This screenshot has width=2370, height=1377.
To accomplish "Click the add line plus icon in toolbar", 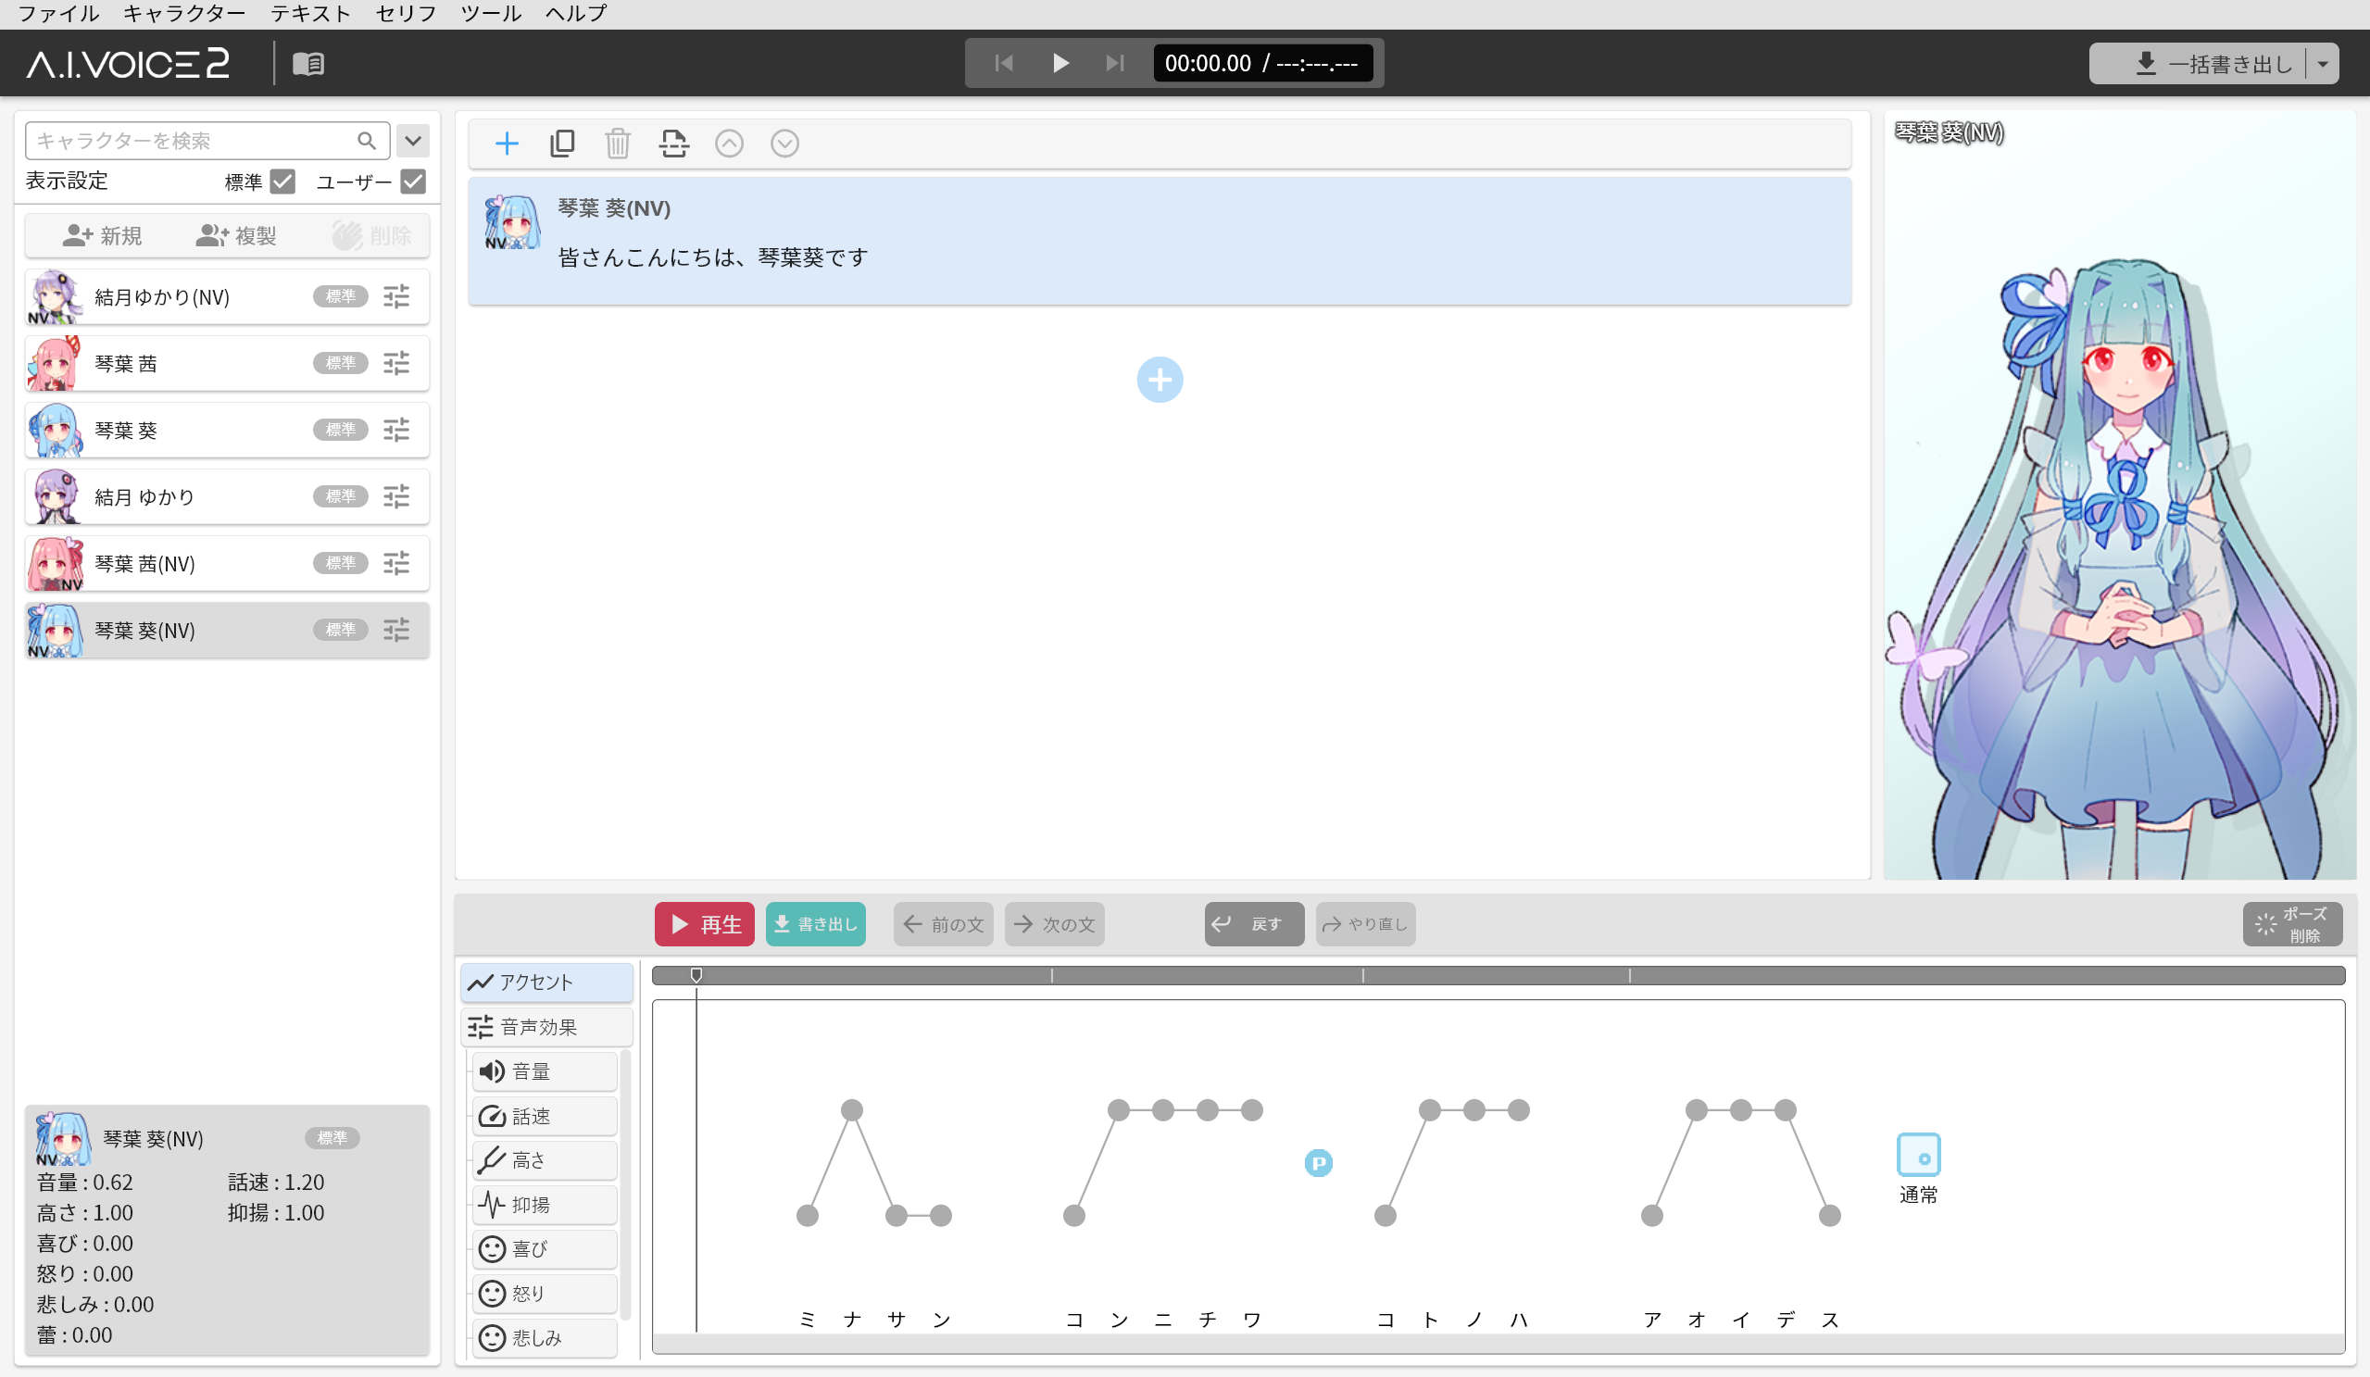I will pos(506,143).
